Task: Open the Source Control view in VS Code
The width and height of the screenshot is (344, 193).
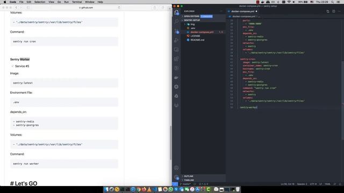Action: click(x=176, y=31)
